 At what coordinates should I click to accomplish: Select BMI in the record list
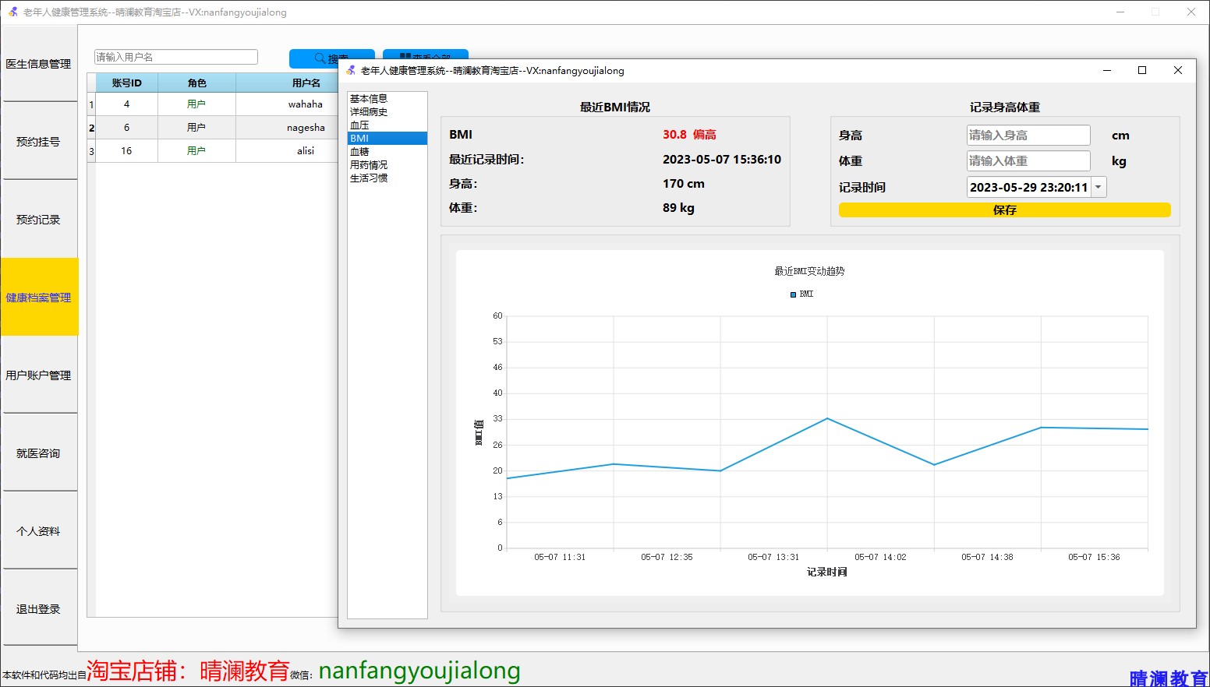pos(387,139)
